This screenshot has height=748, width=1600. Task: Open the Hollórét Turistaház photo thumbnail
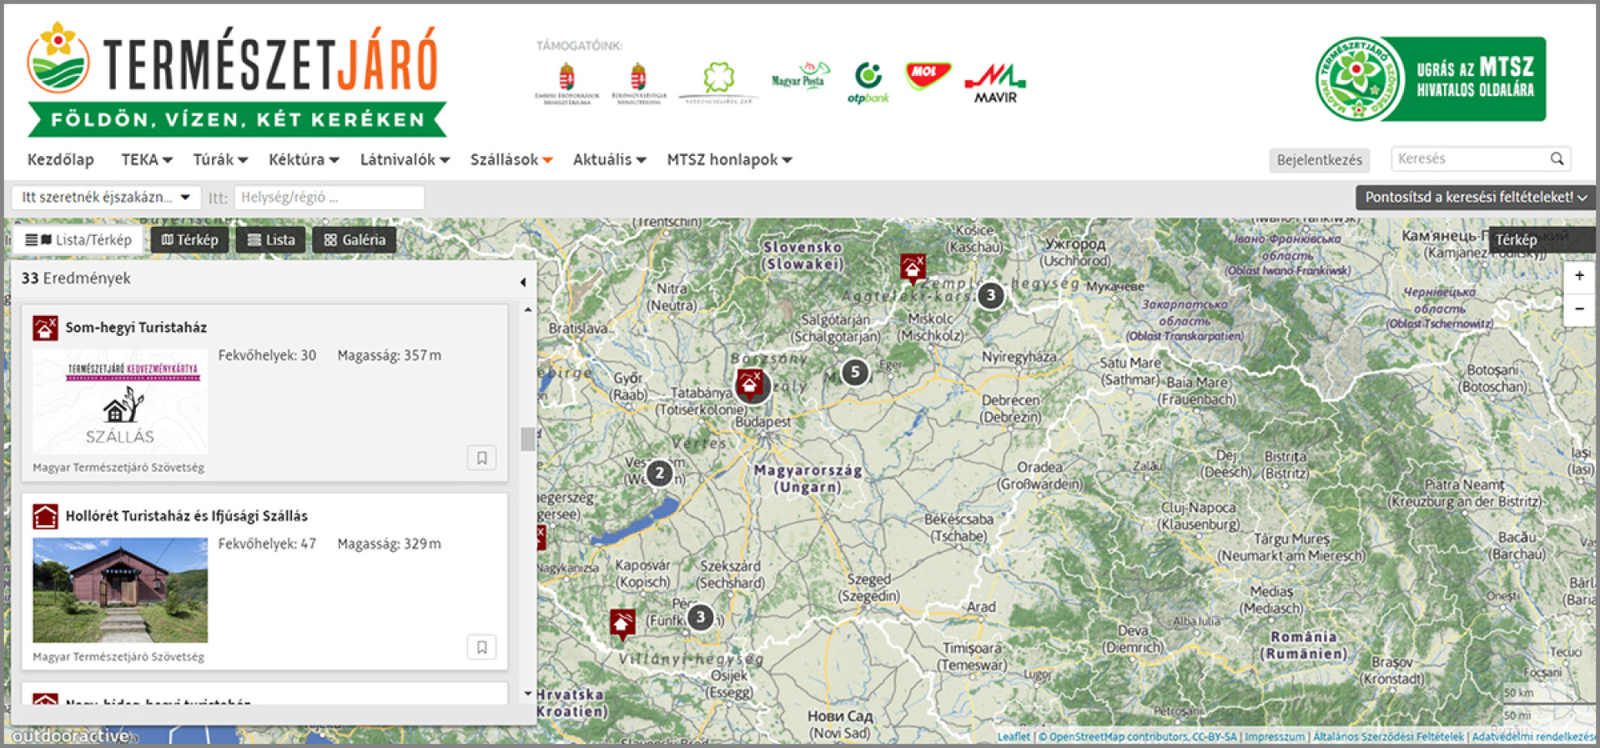[120, 590]
